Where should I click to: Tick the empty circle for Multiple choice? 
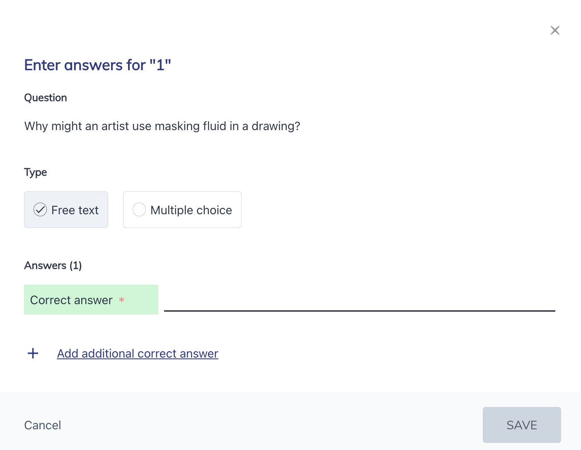tap(139, 210)
